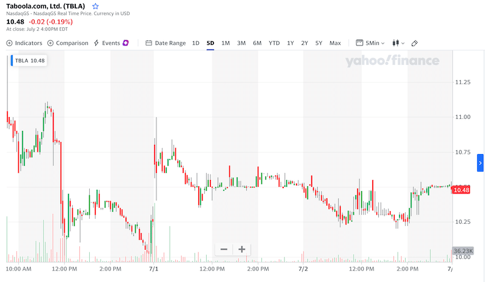Image resolution: width=485 pixels, height=282 pixels.
Task: Click the Taboola.com, Ltd. (TBLA) title
Action: click(45, 6)
